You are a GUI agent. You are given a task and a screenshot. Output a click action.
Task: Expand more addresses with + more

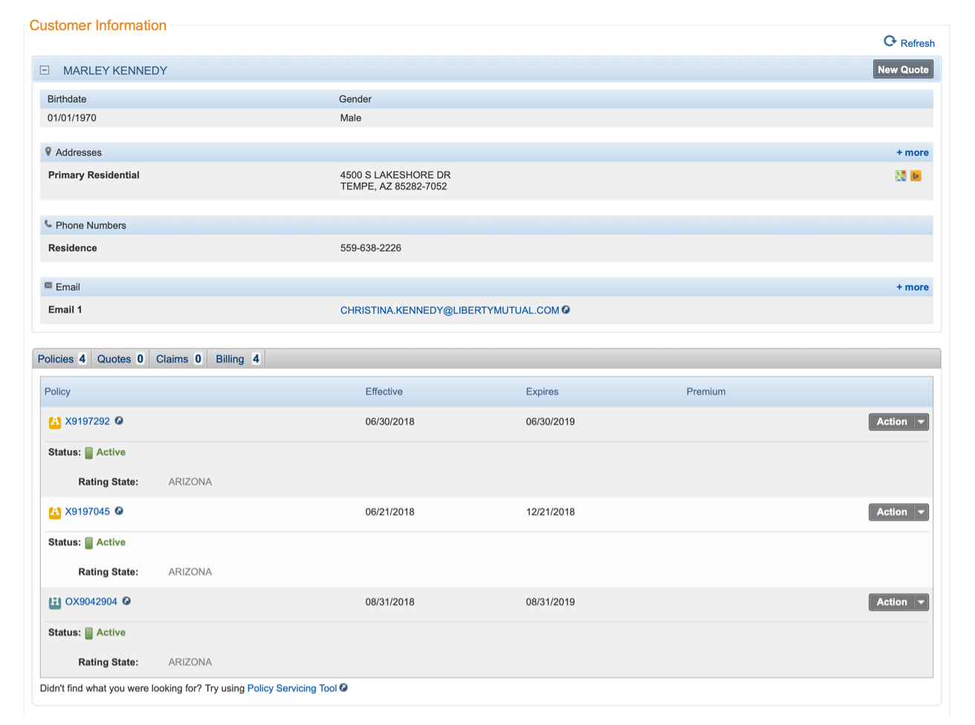click(912, 152)
